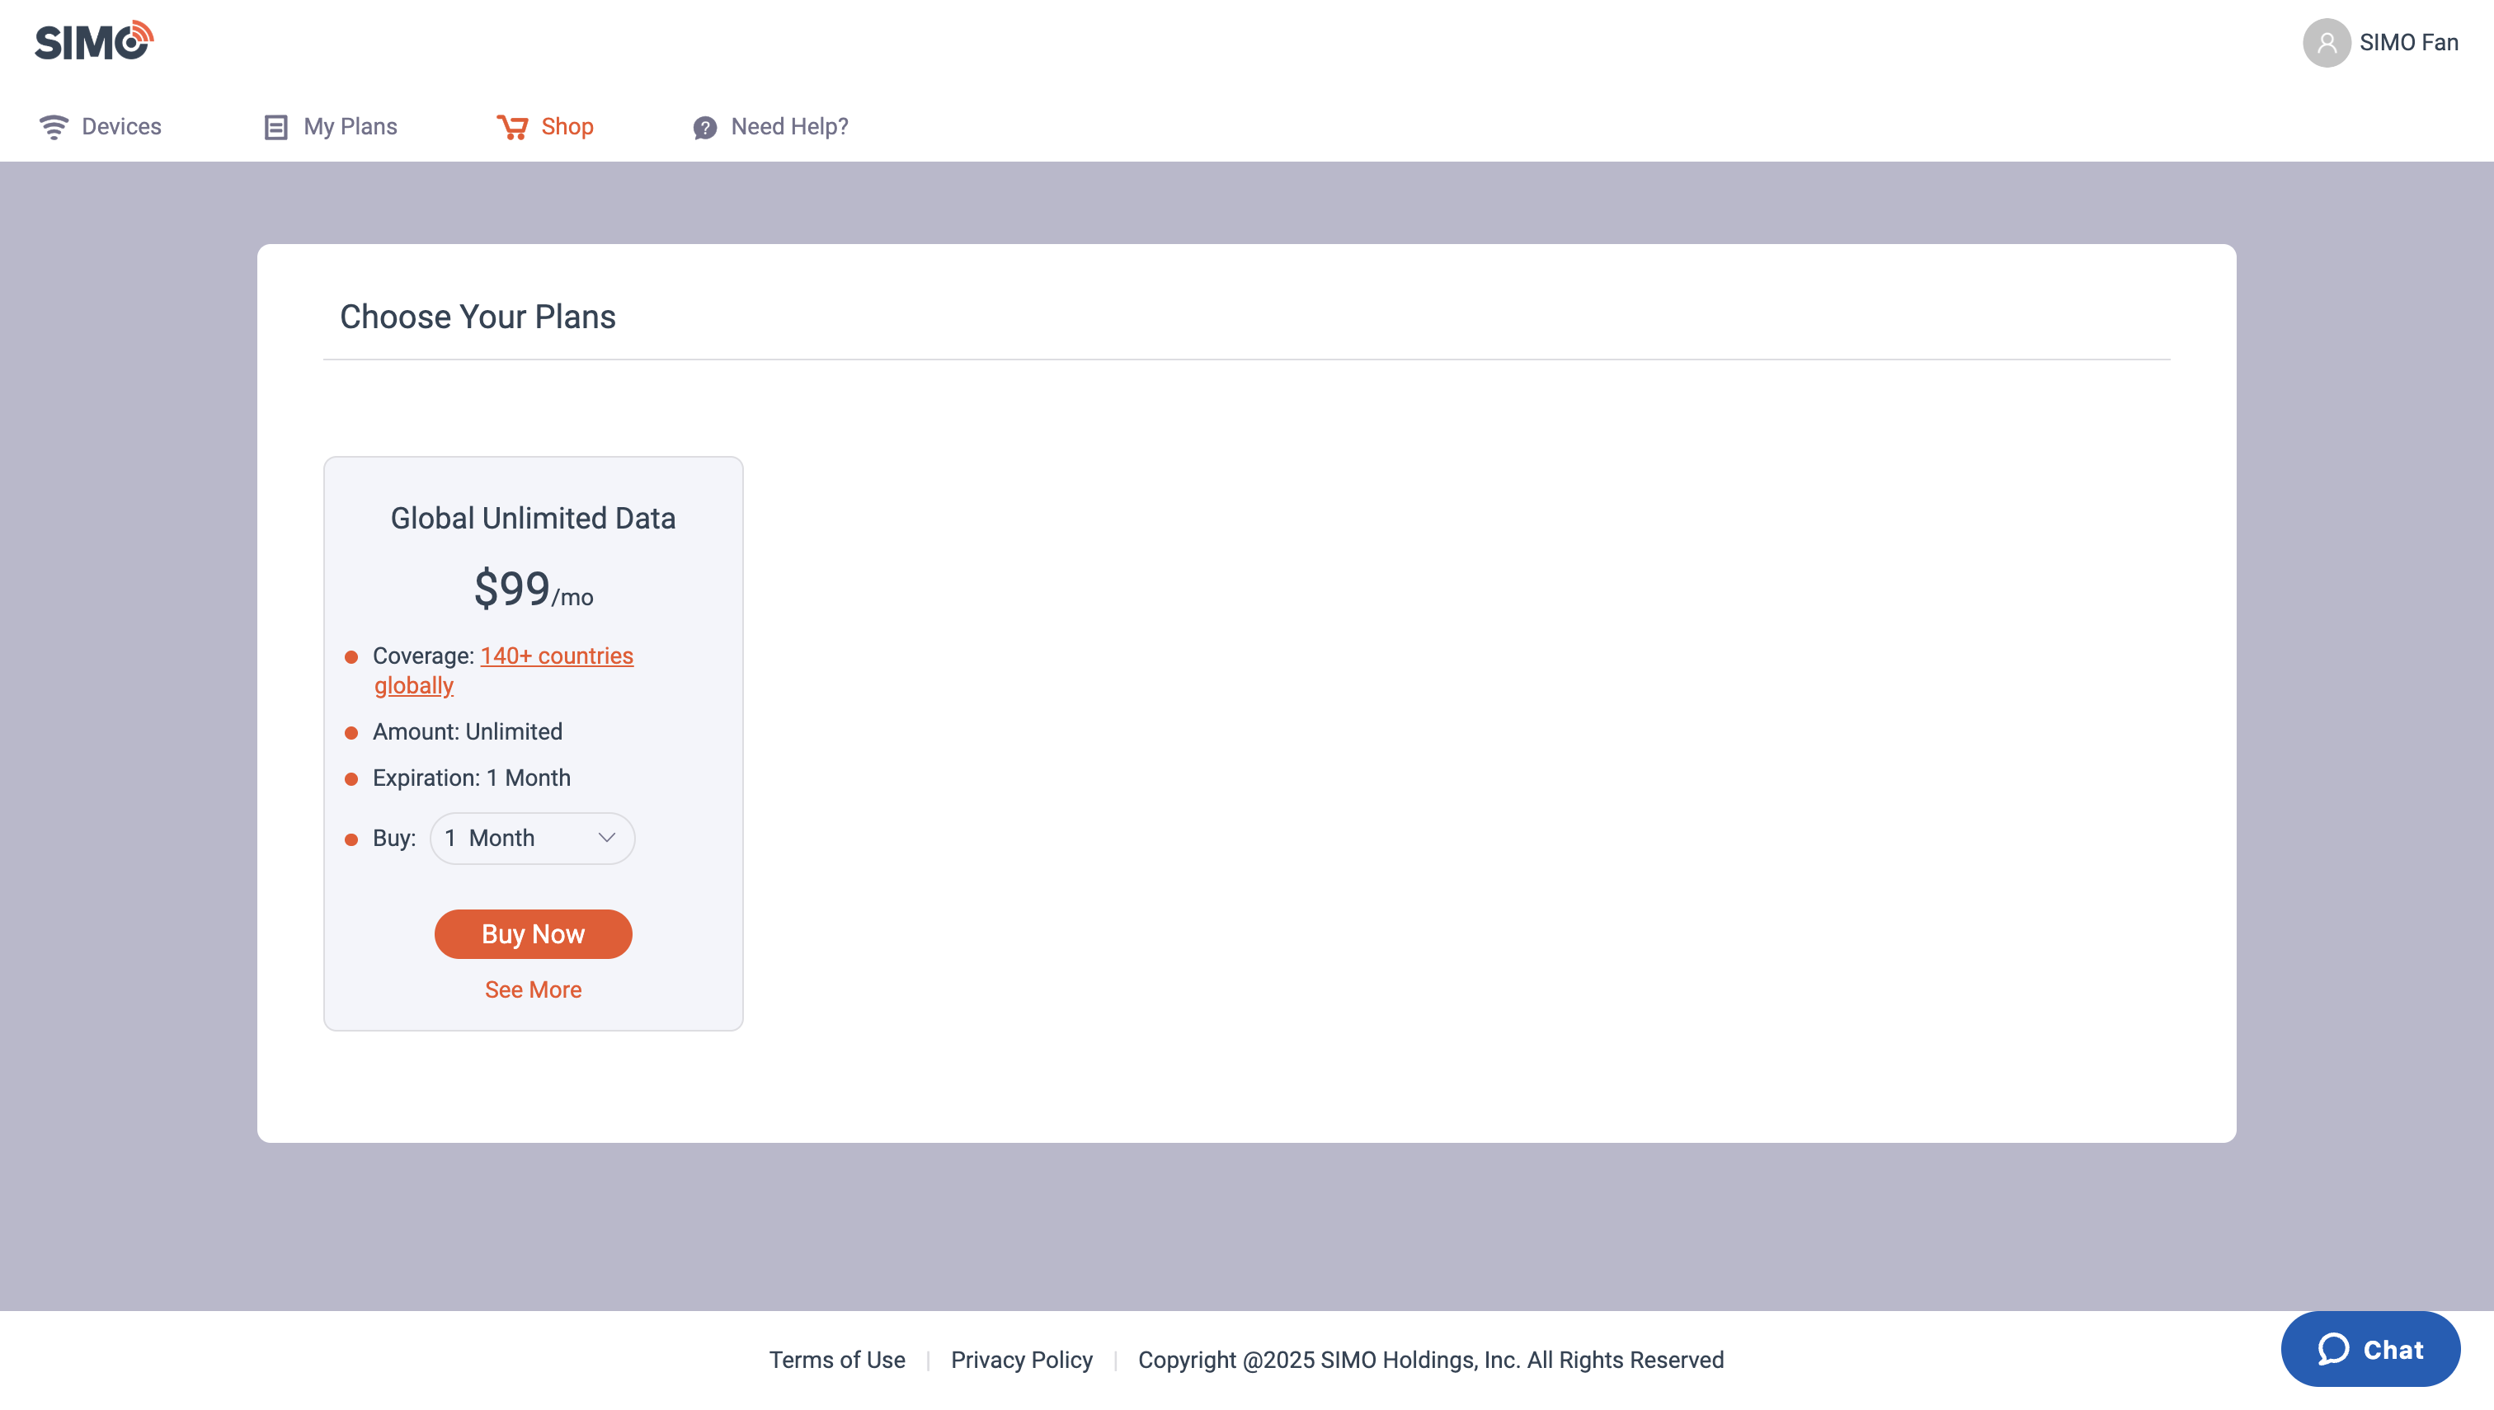This screenshot has width=2494, height=1410.
Task: Expand the 1 Month buy dropdown
Action: pyautogui.click(x=533, y=839)
